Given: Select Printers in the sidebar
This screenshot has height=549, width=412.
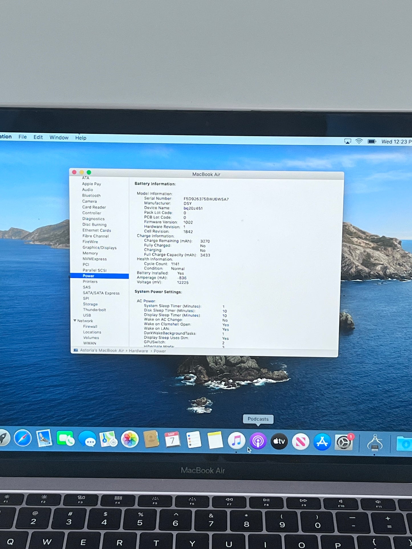Looking at the screenshot, I should click(x=90, y=281).
